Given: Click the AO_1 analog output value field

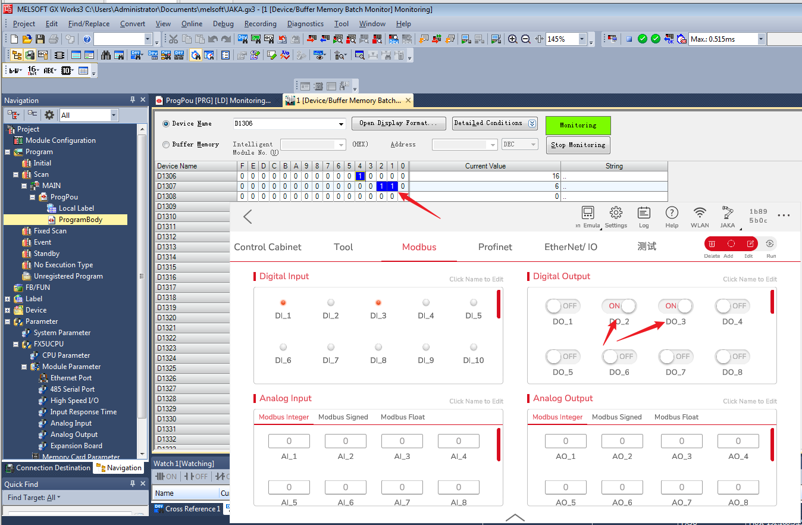Looking at the screenshot, I should coord(565,441).
